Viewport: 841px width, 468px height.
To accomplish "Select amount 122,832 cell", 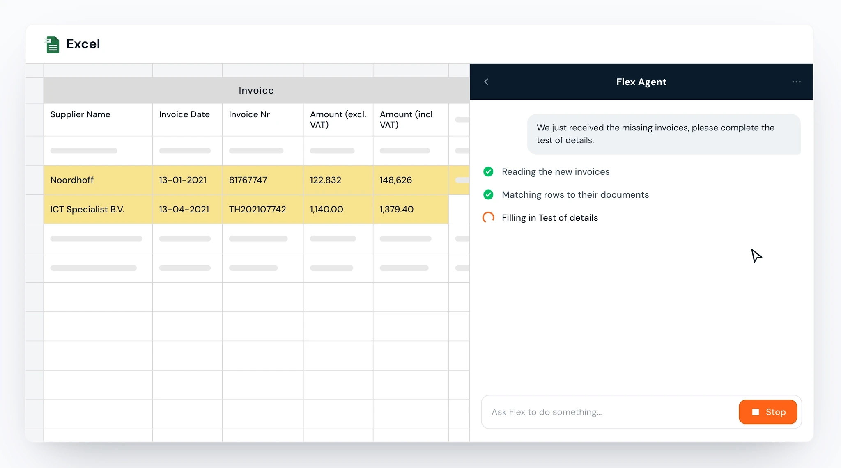I will (x=338, y=180).
